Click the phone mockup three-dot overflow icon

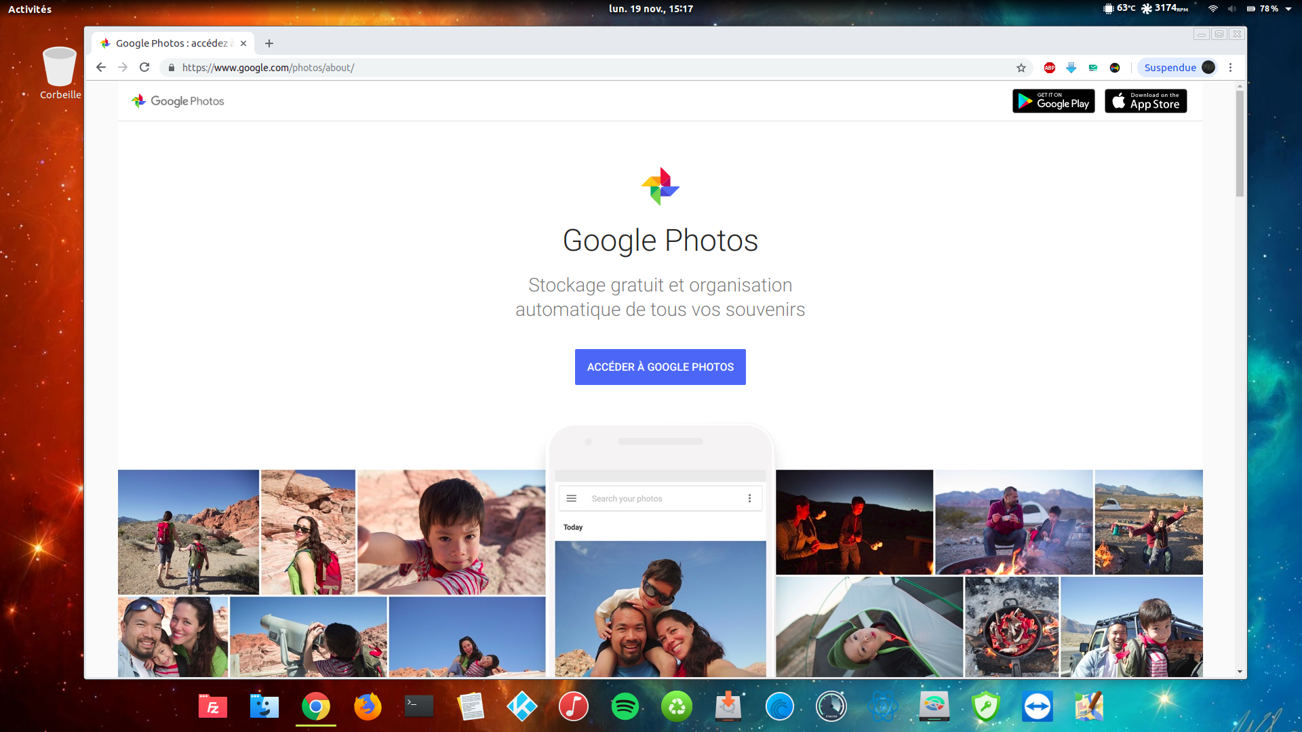coord(749,498)
